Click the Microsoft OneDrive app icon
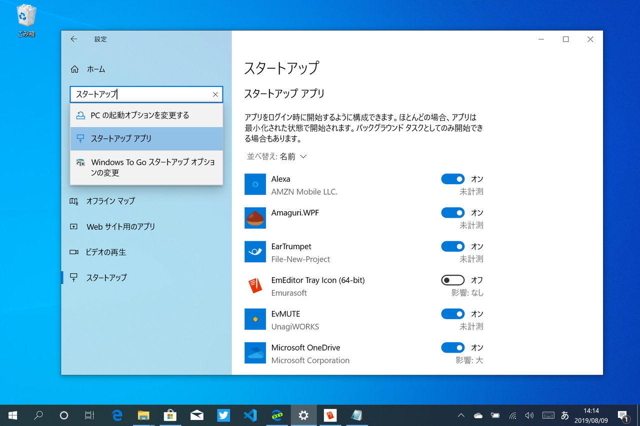This screenshot has width=640, height=426. [255, 353]
